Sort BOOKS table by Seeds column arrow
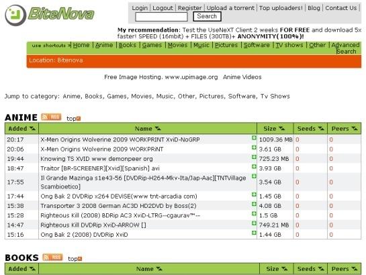366x275 pixels. click(321, 269)
